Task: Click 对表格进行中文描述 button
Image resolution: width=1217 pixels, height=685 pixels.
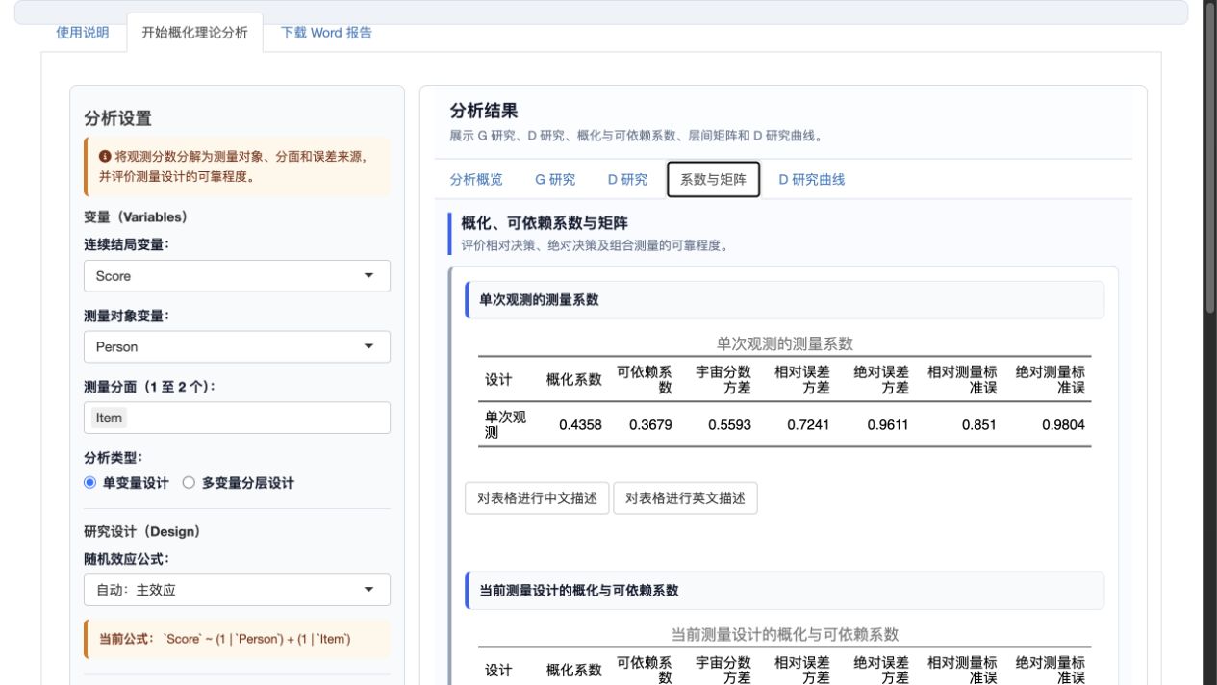Action: [x=537, y=498]
